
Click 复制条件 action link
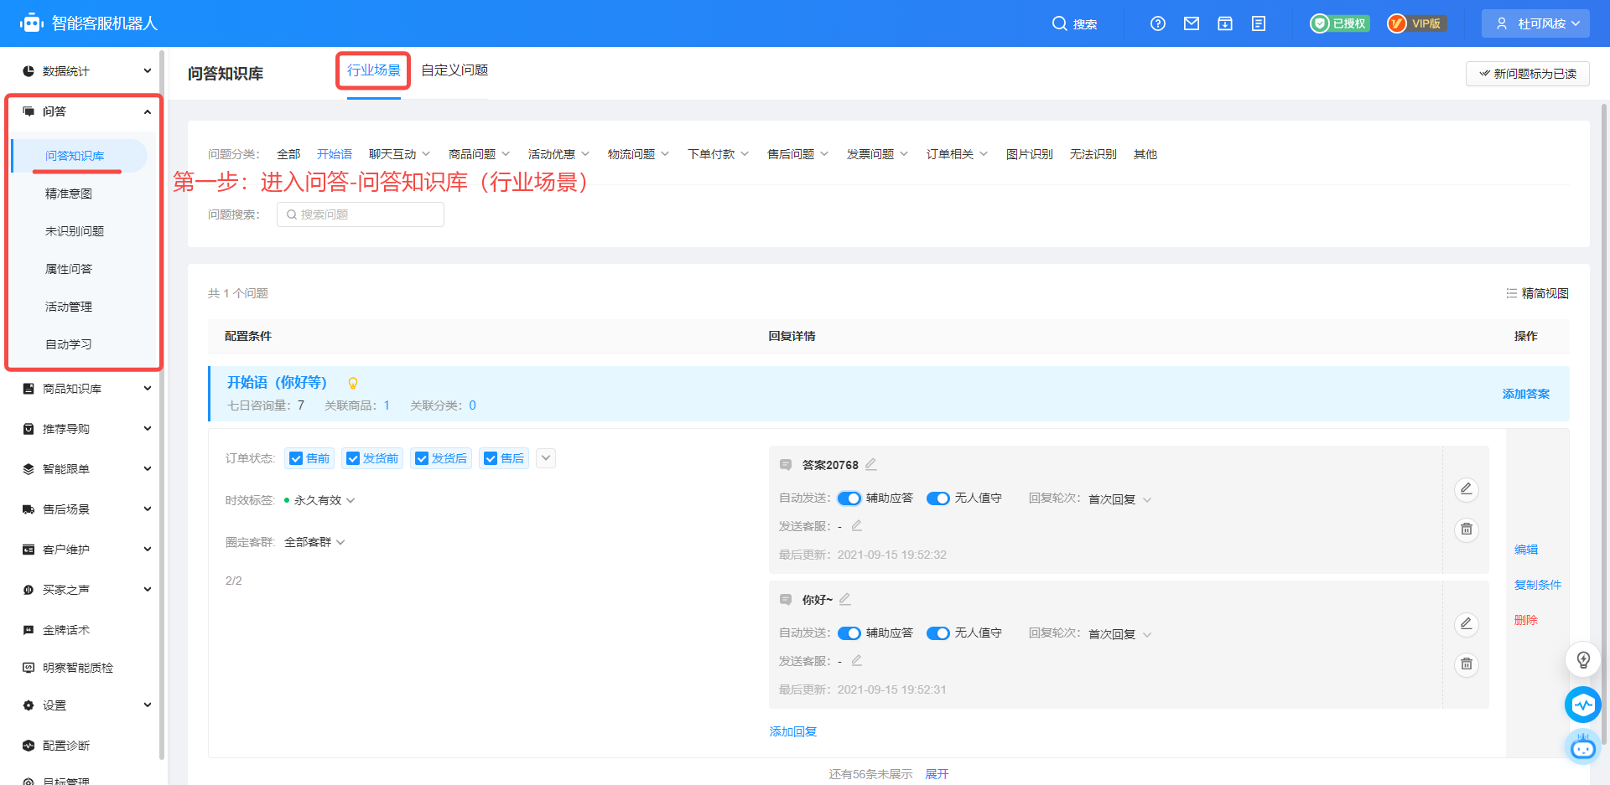pos(1538,585)
